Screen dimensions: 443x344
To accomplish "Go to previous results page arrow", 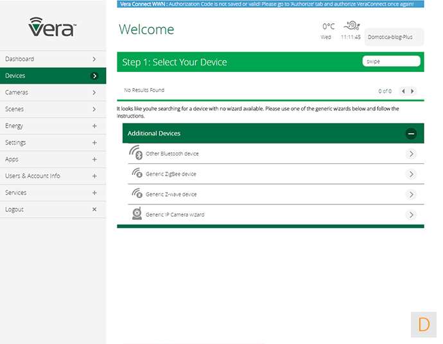I will 403,91.
